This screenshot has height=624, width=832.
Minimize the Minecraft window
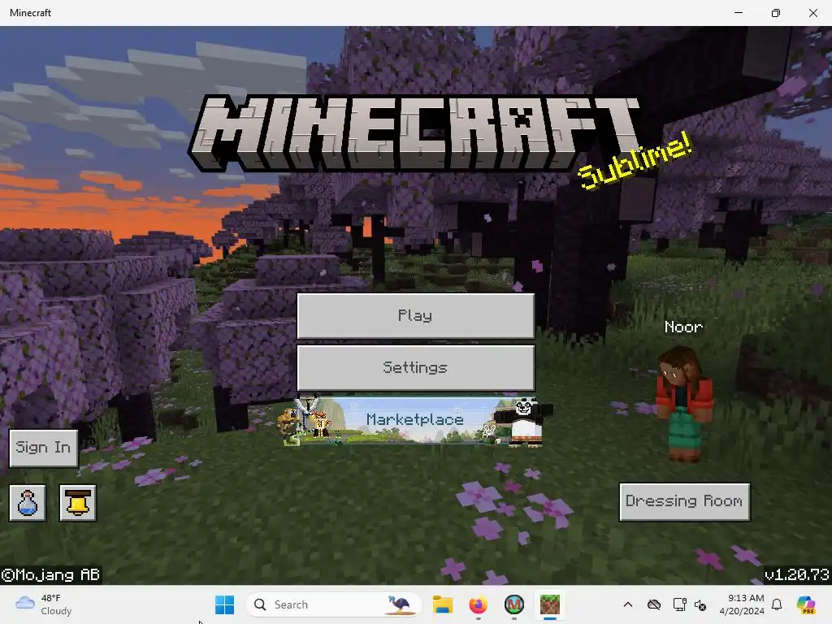738,13
